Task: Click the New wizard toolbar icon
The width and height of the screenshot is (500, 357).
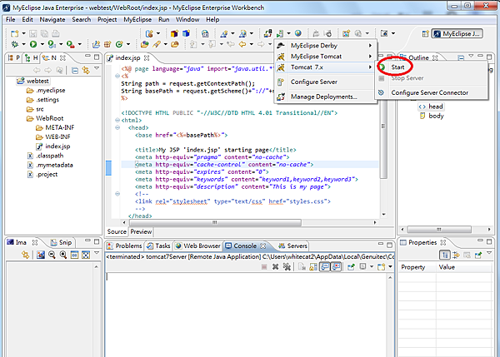Action: pos(15,33)
